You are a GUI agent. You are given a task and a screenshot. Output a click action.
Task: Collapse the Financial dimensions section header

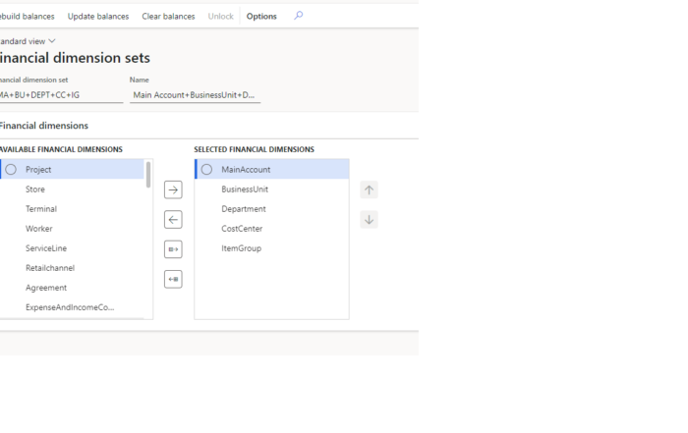(x=44, y=126)
